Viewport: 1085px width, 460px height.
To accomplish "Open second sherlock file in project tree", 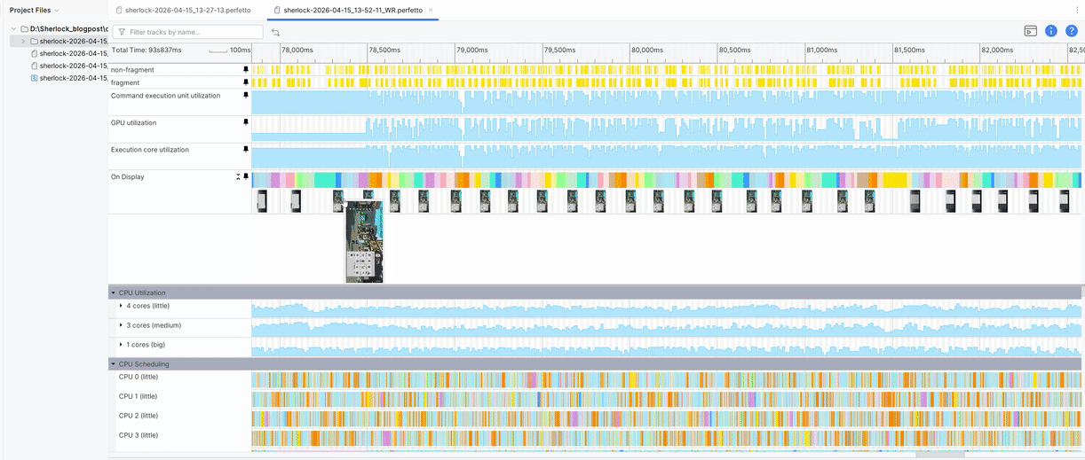I will pos(68,53).
